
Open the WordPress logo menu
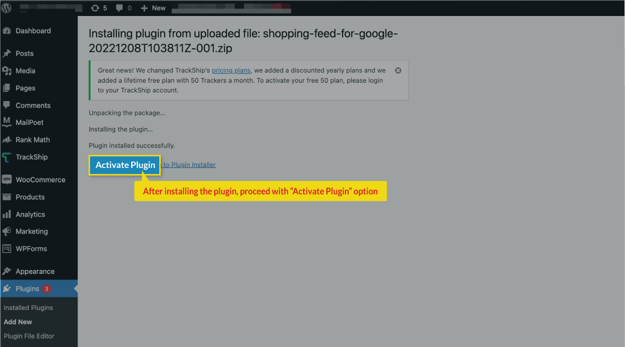(x=7, y=8)
